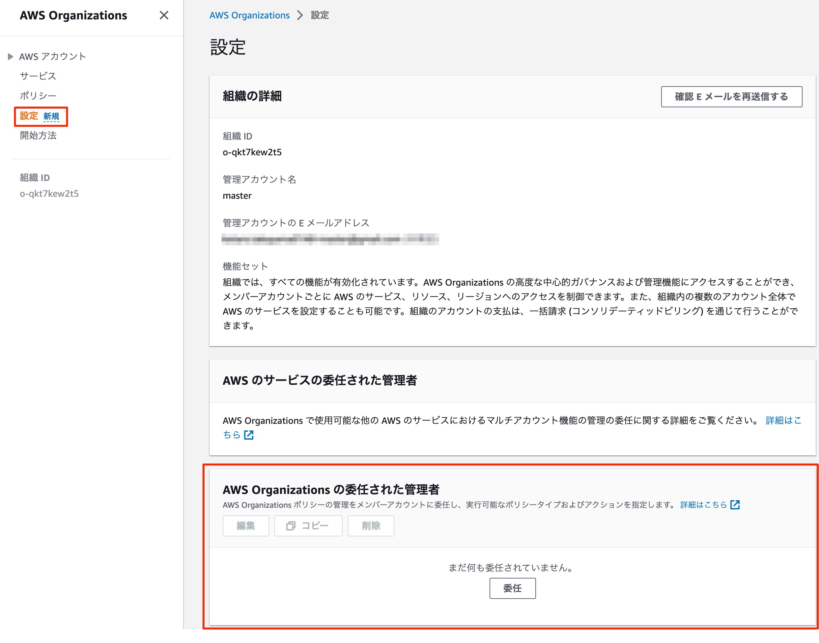The image size is (819, 643).
Task: Click 機能セット label
Action: tap(245, 266)
